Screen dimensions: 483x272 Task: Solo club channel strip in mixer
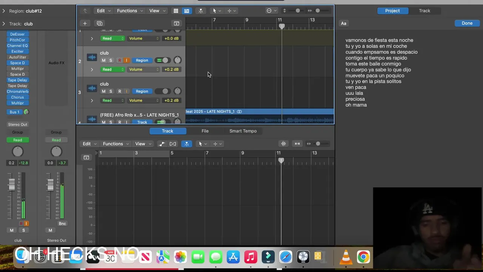click(x=23, y=230)
